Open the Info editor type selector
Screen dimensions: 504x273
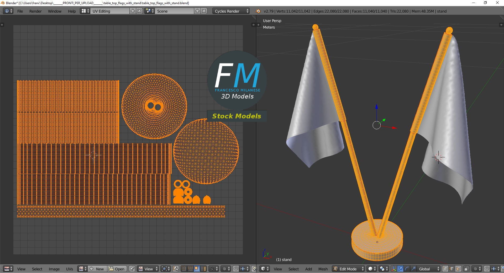coord(8,11)
